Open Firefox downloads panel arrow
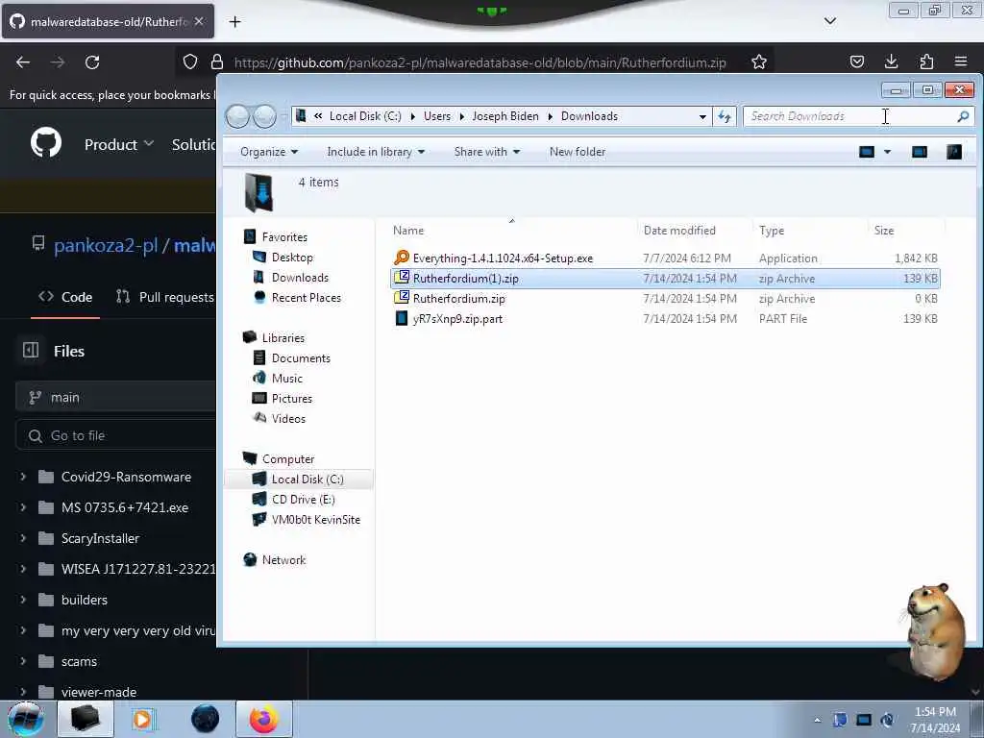Screen dimensions: 984x738 point(891,61)
